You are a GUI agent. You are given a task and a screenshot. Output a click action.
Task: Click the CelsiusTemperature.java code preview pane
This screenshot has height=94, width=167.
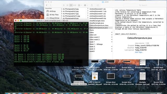(x=140, y=22)
